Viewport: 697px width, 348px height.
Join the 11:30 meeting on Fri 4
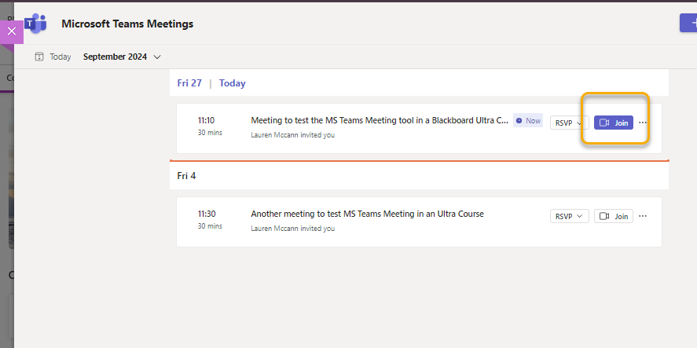tap(614, 216)
